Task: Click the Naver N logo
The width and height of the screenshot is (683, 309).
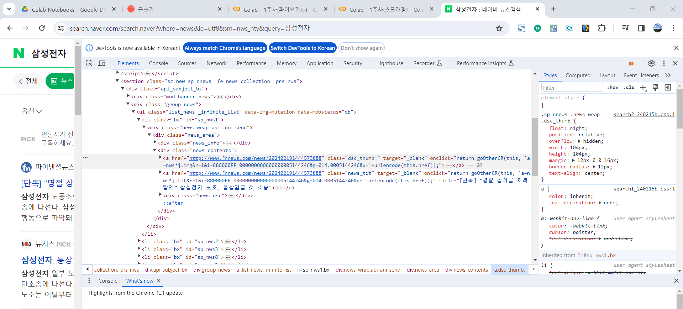Action: [x=19, y=53]
